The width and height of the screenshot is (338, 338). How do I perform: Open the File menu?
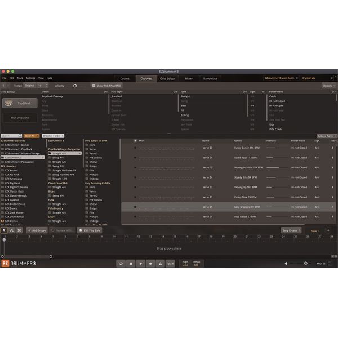point(5,78)
